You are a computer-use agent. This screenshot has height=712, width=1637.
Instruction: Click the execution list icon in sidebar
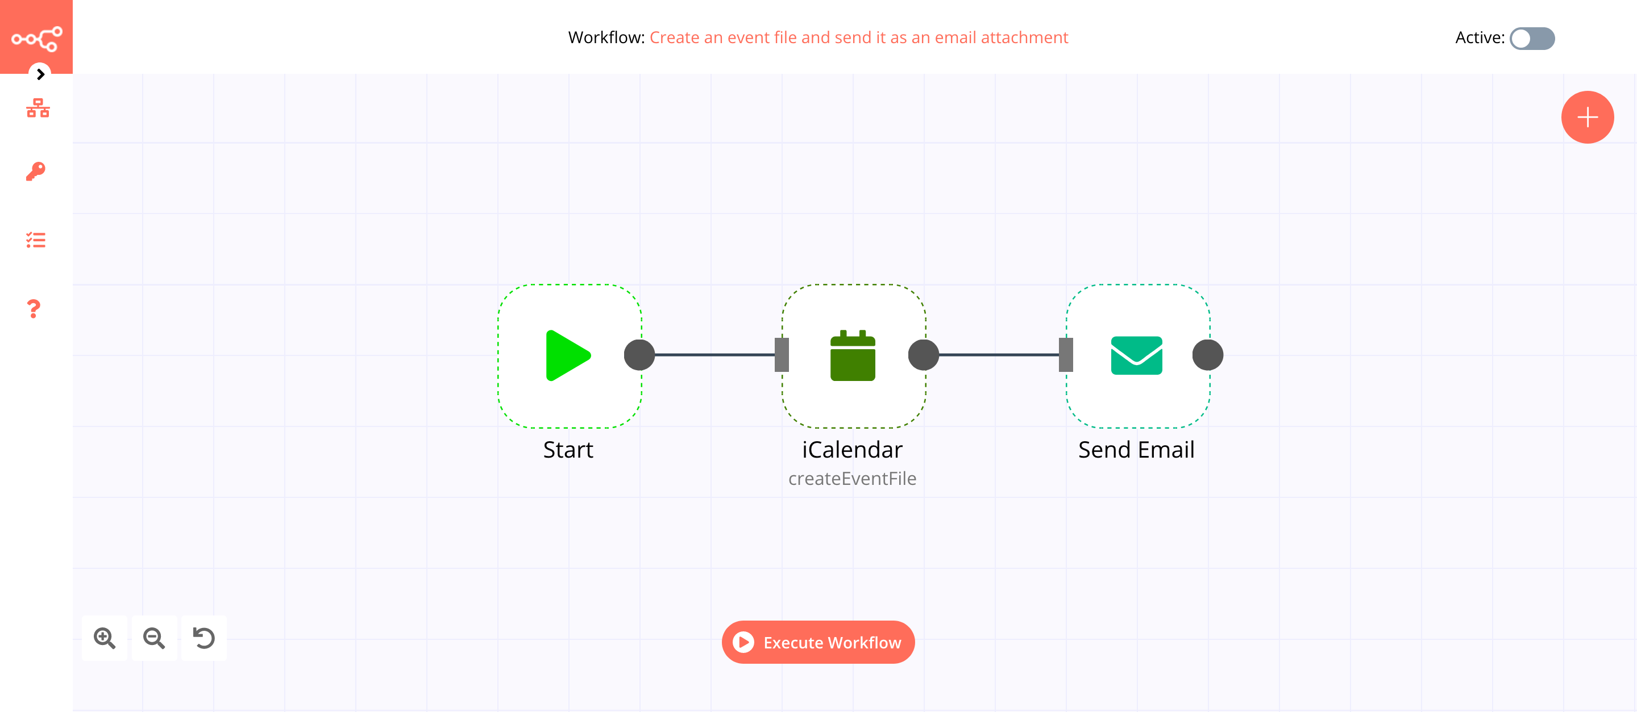(36, 242)
